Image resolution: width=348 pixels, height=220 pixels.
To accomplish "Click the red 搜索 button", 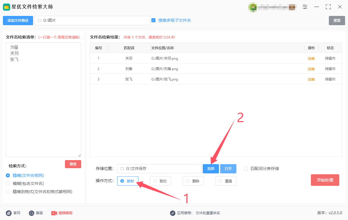I will point(73,164).
